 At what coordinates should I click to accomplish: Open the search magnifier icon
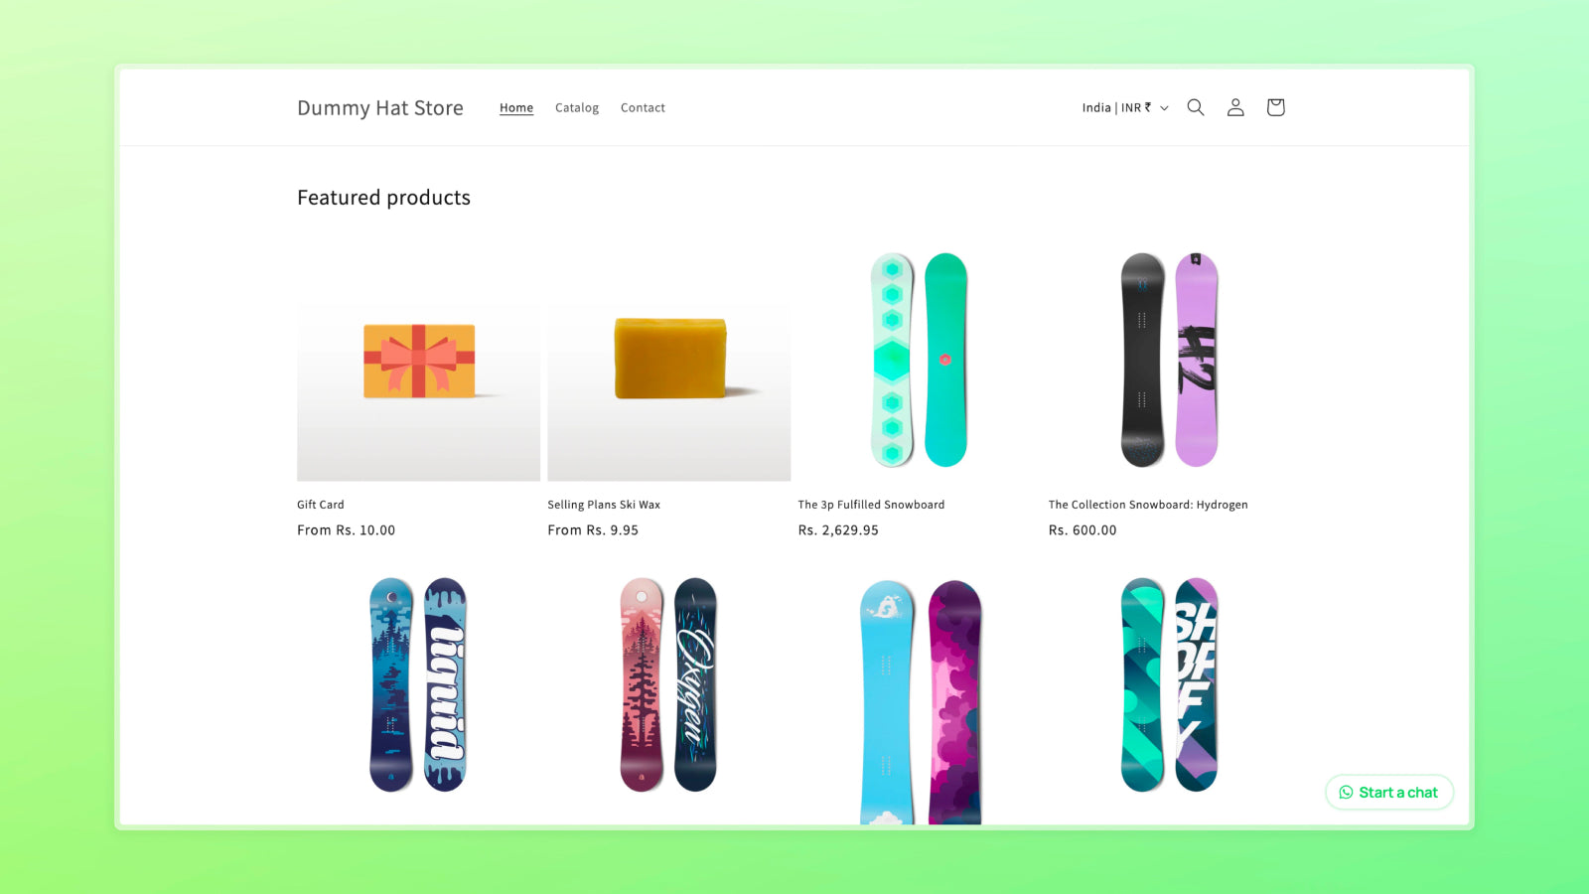(1196, 107)
